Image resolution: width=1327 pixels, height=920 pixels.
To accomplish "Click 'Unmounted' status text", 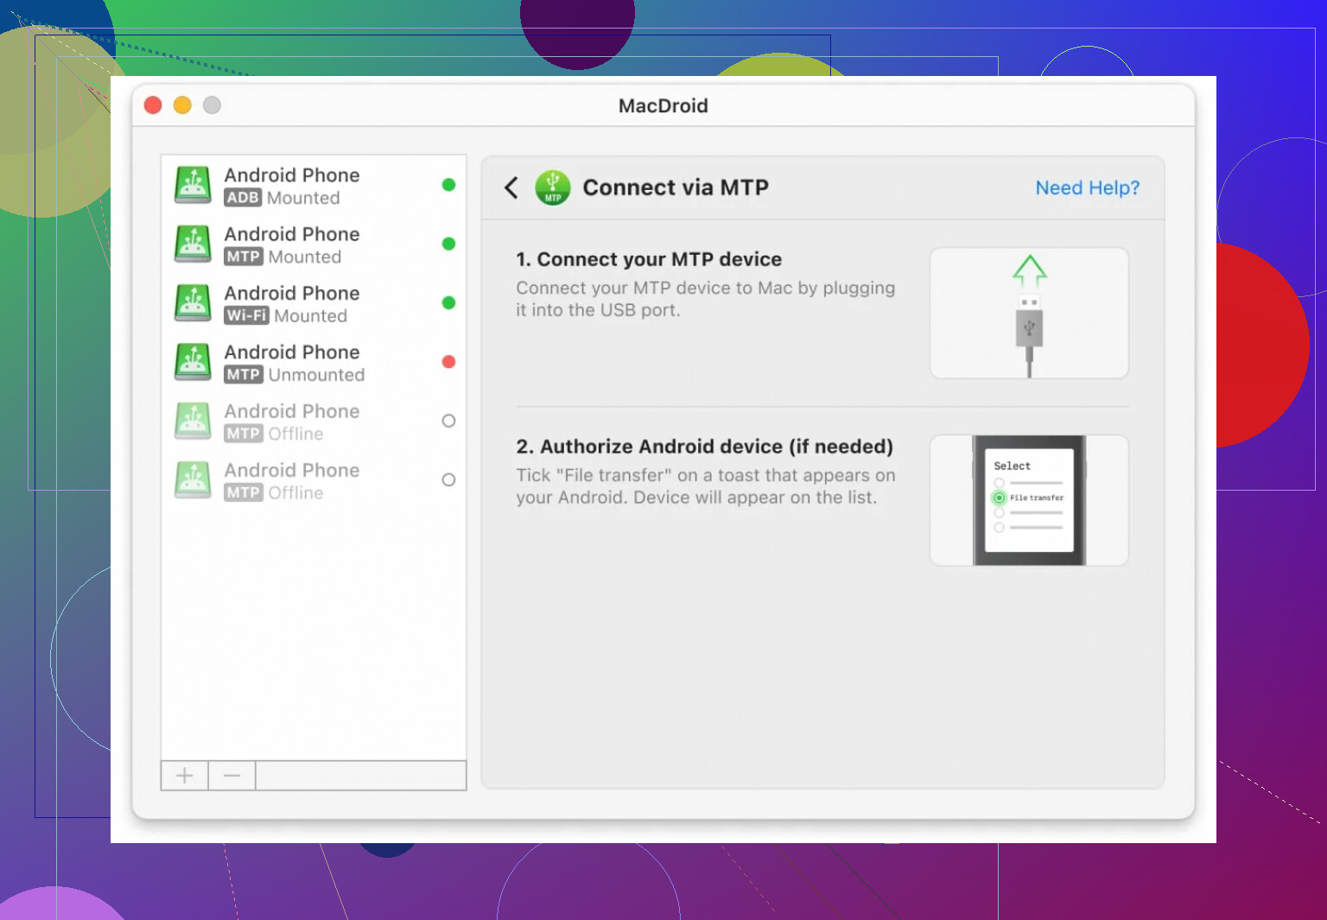I will (x=316, y=375).
